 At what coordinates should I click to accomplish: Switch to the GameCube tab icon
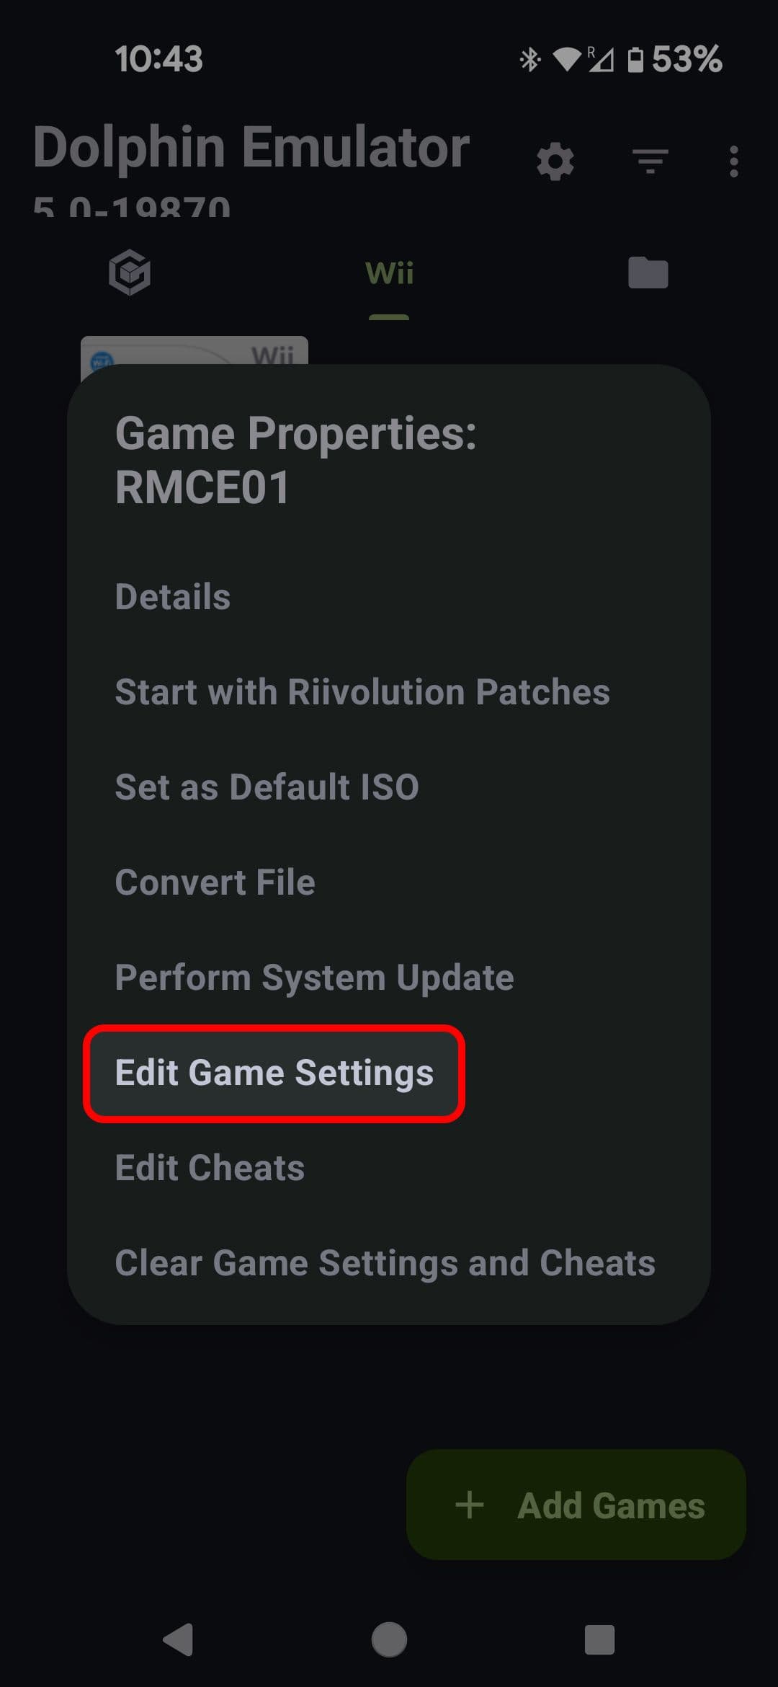pyautogui.click(x=130, y=273)
